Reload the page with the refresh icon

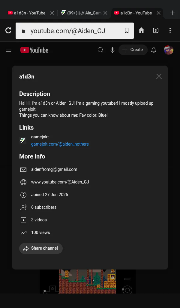(x=8, y=30)
